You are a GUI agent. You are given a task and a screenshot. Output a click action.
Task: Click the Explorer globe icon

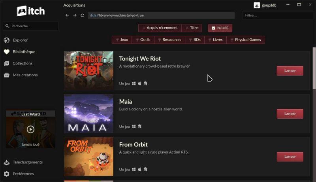click(6, 40)
